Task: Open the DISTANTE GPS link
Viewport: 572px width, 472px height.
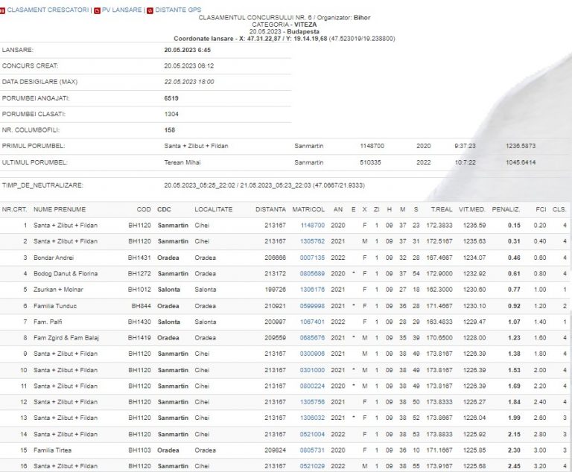Action: (178, 10)
